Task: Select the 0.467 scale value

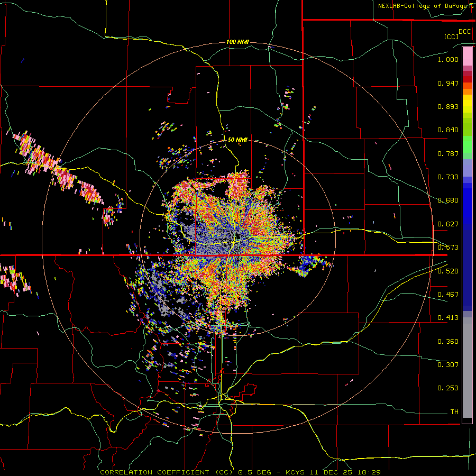Action: 448,295
